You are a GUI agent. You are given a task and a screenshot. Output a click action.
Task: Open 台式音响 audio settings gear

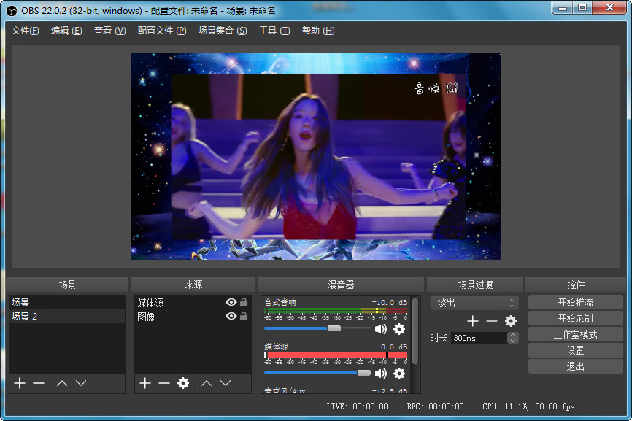tap(399, 329)
